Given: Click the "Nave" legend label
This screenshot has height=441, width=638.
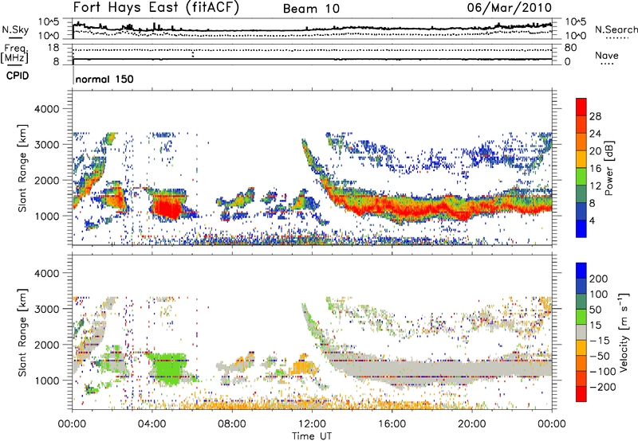Looking at the screenshot, I should [x=606, y=55].
